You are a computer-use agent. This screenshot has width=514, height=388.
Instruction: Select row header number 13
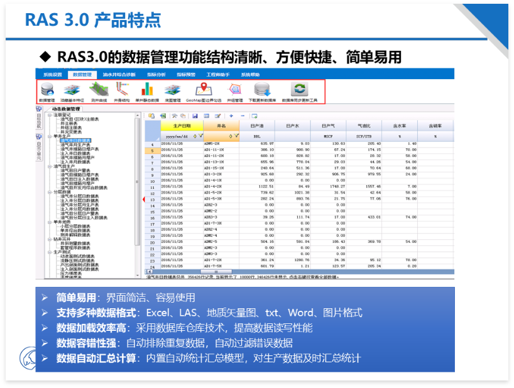[x=153, y=200]
